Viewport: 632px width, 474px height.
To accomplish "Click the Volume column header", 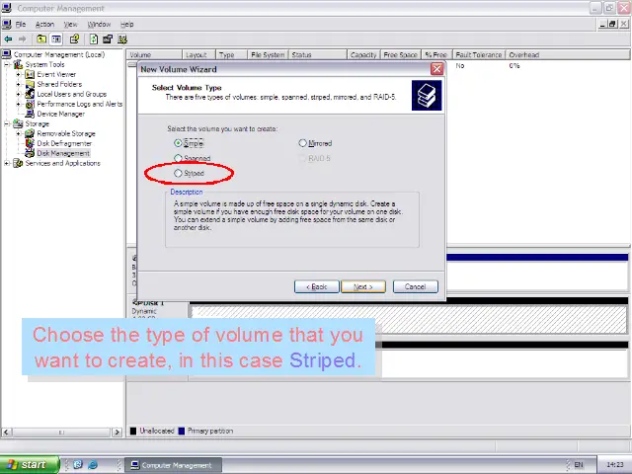I will 154,55.
